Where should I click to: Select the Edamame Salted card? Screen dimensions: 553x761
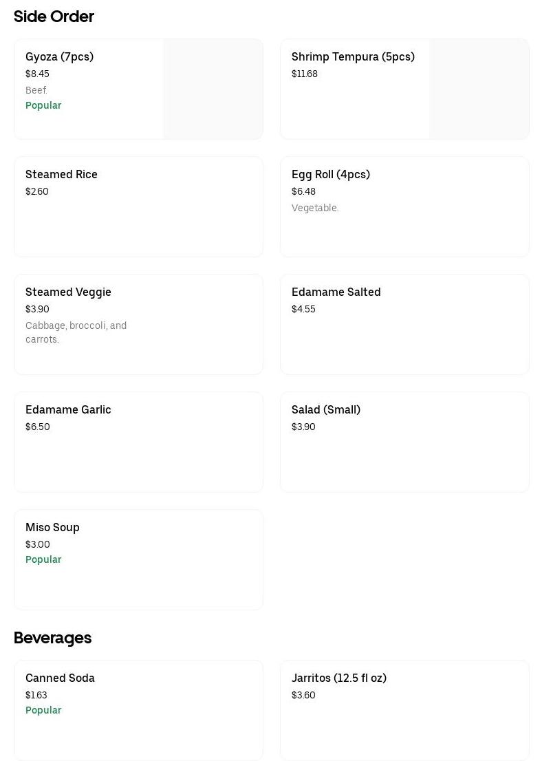pyautogui.click(x=404, y=324)
